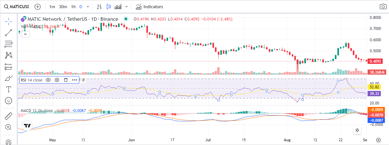Select the ruler measure tool
The image size is (389, 145).
tap(8, 116)
